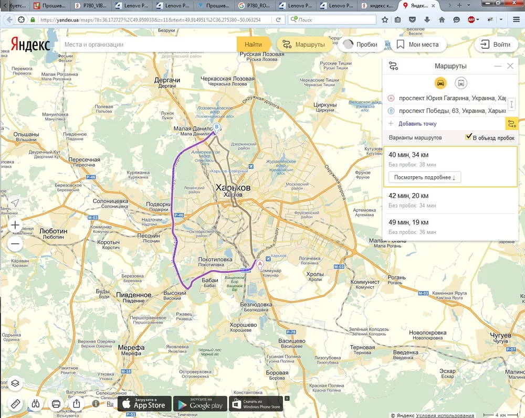Zoom out with the minus button
525x418 pixels.
tap(15, 244)
